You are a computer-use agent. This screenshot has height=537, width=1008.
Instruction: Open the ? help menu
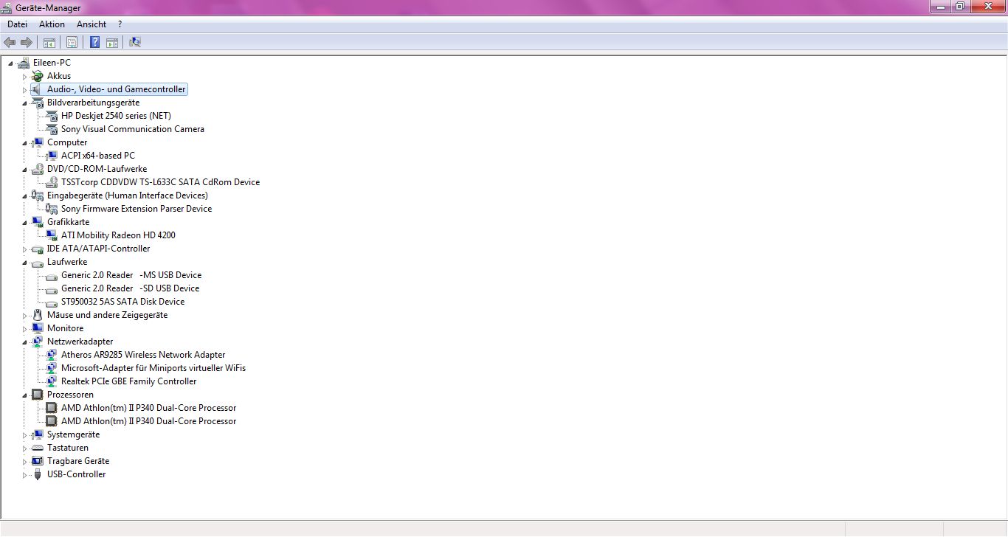120,24
